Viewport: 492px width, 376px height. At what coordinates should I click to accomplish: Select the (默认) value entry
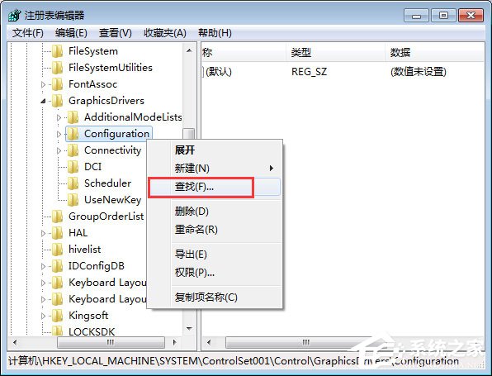219,72
